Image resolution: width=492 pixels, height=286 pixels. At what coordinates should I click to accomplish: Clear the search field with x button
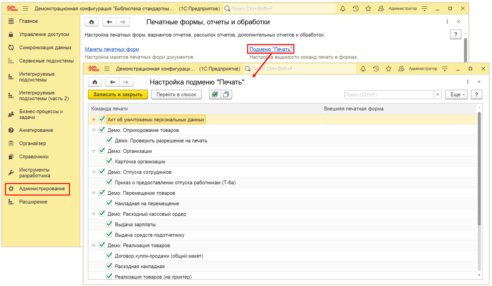pyautogui.click(x=438, y=94)
